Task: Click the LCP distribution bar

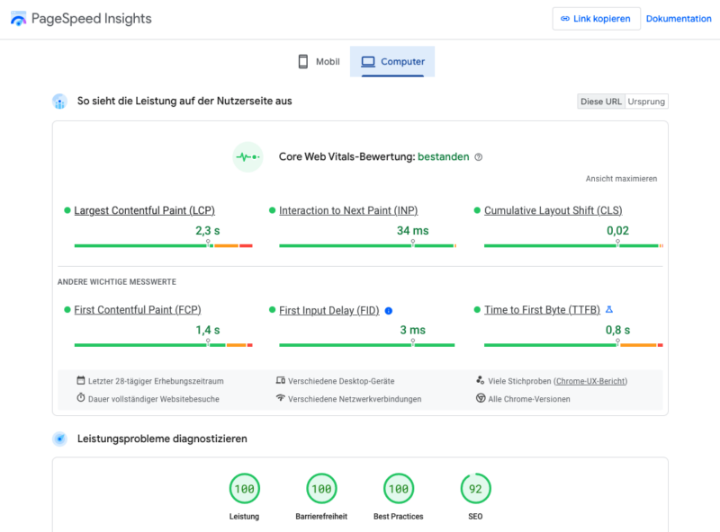Action: click(x=163, y=245)
